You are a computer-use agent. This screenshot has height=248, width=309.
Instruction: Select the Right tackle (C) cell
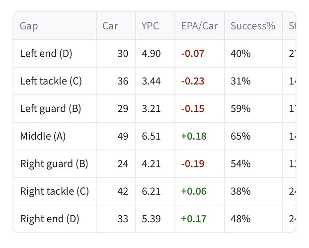[54, 191]
